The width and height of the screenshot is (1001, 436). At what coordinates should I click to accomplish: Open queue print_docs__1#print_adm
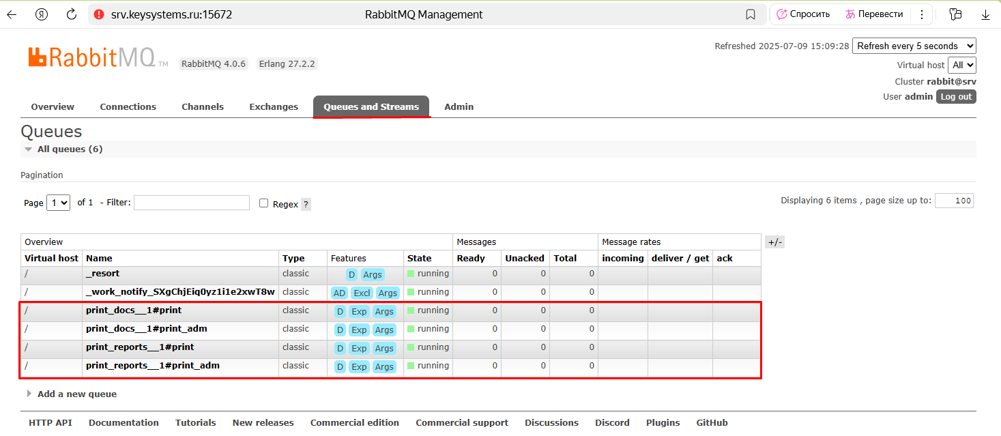pos(147,329)
